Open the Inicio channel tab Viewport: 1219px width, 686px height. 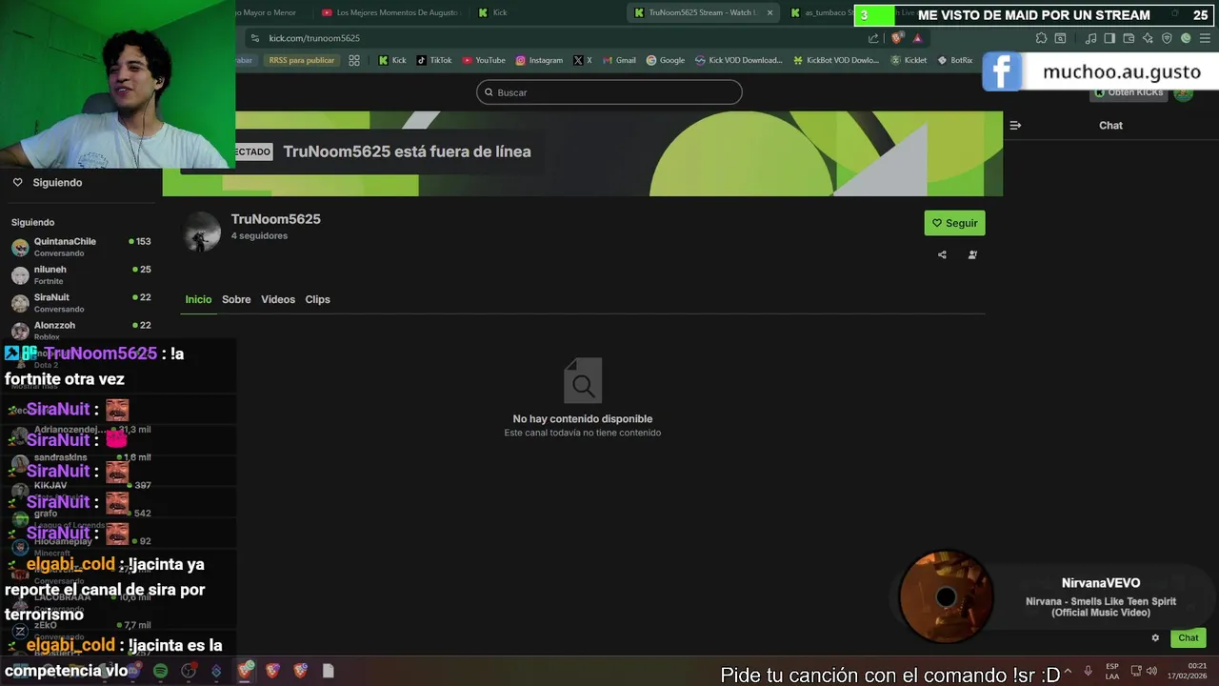[198, 299]
